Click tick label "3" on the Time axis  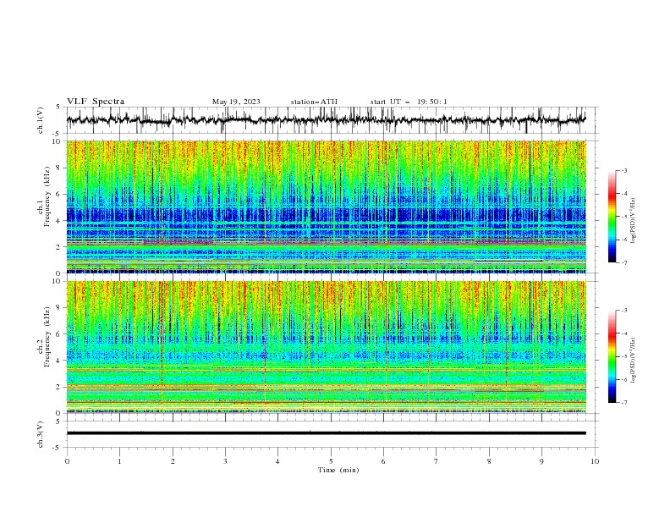point(226,461)
